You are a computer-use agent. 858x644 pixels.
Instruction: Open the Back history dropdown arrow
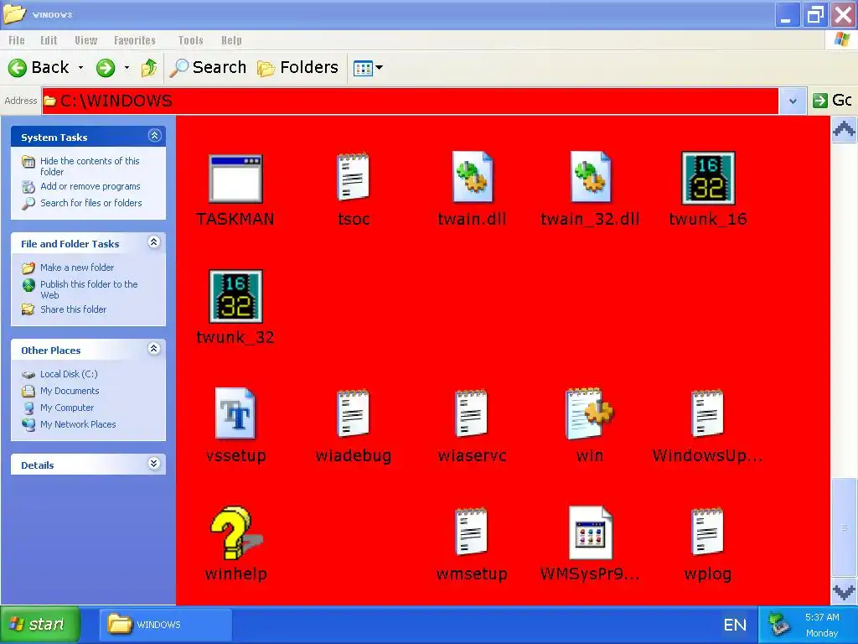click(x=81, y=67)
